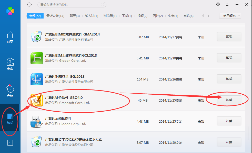The height and width of the screenshot is (153, 252).
Task: Minimize the software manager window
Action: coord(237,5)
